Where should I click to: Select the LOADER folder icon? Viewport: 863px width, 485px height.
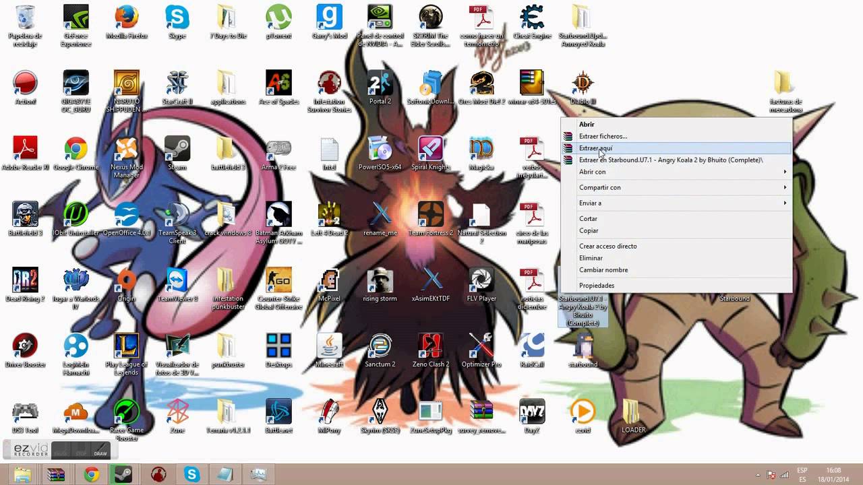633,416
